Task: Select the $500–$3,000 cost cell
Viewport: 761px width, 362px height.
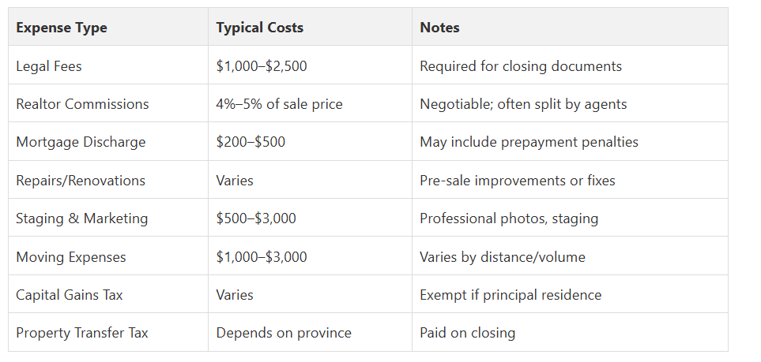Action: coord(256,218)
